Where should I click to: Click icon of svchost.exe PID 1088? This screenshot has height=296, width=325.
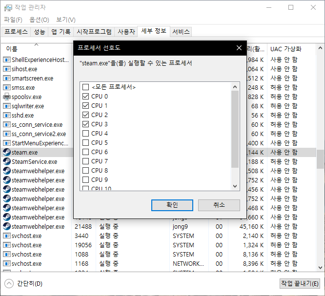click(7, 255)
